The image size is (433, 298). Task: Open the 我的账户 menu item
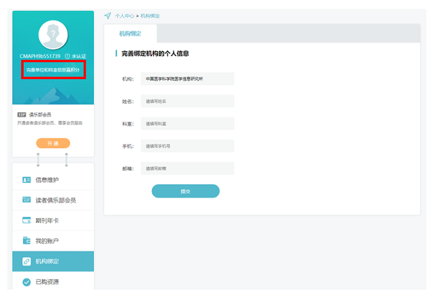point(53,241)
